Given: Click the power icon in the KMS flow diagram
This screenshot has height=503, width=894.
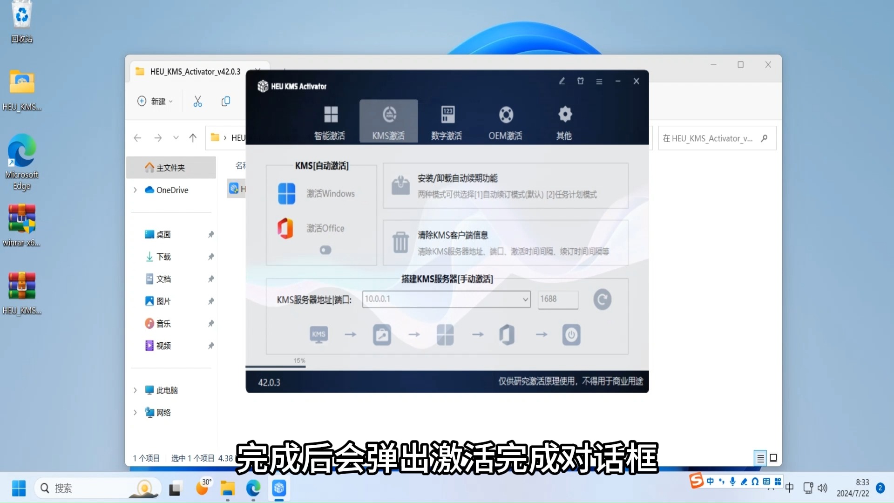Looking at the screenshot, I should click(x=571, y=334).
